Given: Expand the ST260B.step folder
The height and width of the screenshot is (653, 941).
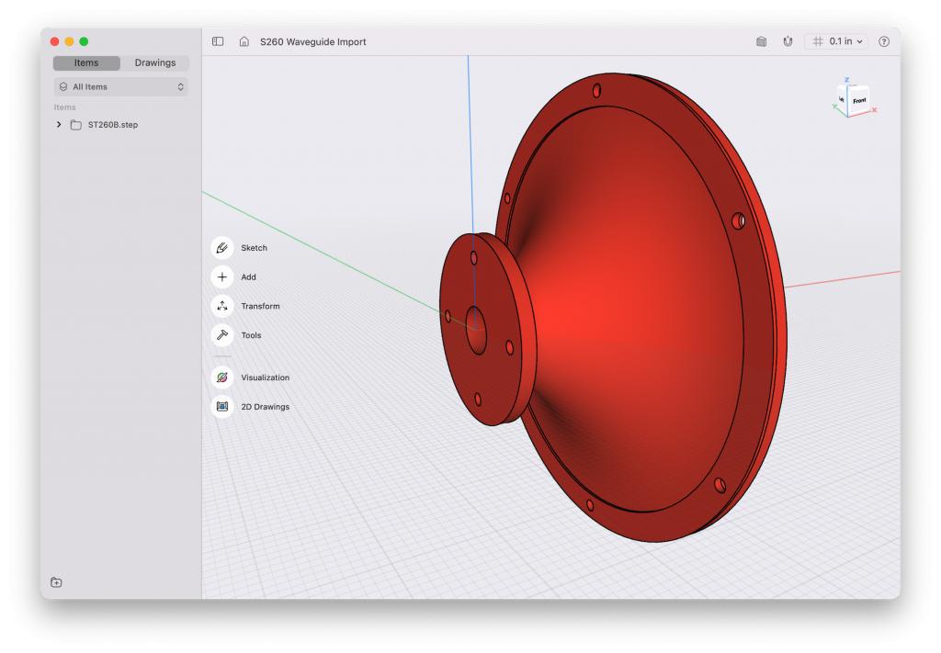Looking at the screenshot, I should 59,125.
